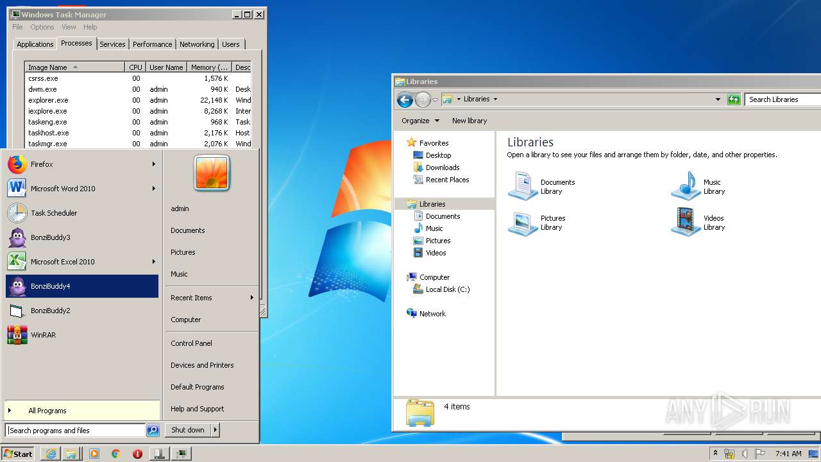Go back in the Libraries Explorer window
The height and width of the screenshot is (462, 821).
405,99
